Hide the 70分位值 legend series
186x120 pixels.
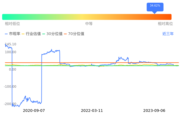point(74,34)
